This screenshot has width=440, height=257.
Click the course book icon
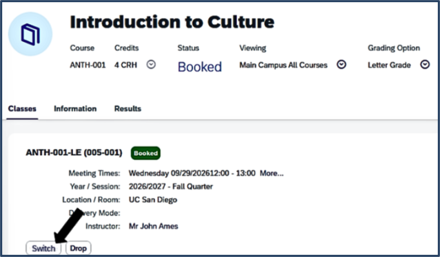pos(30,34)
